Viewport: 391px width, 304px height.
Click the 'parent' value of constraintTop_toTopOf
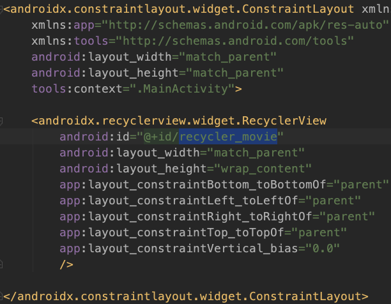pos(319,233)
